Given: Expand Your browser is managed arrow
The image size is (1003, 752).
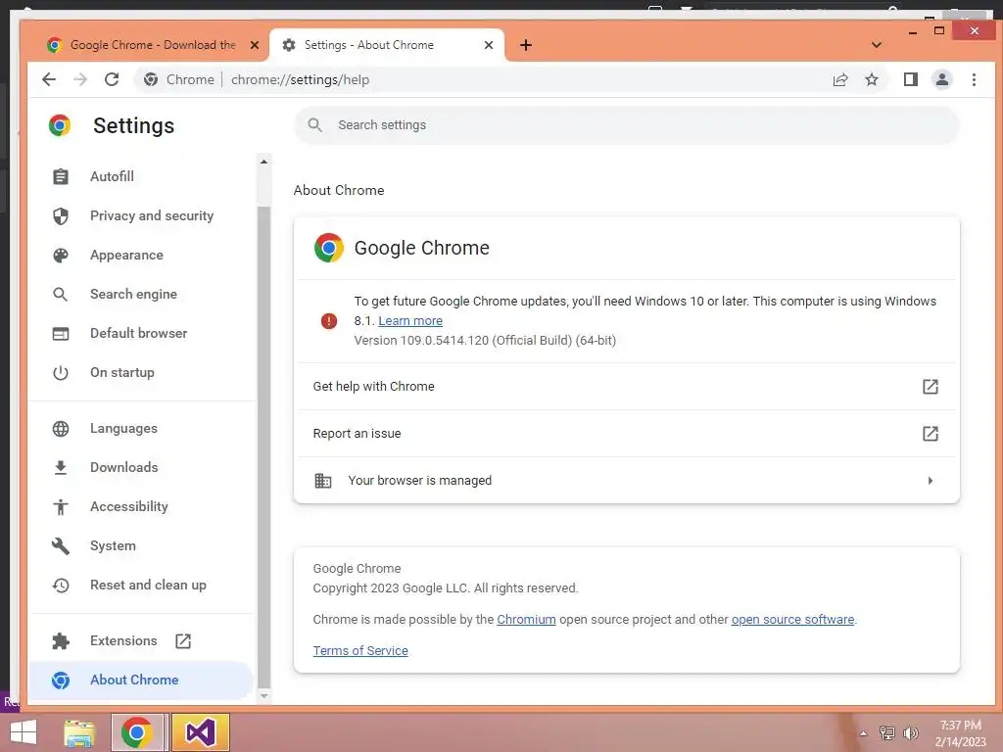Looking at the screenshot, I should click(x=931, y=480).
